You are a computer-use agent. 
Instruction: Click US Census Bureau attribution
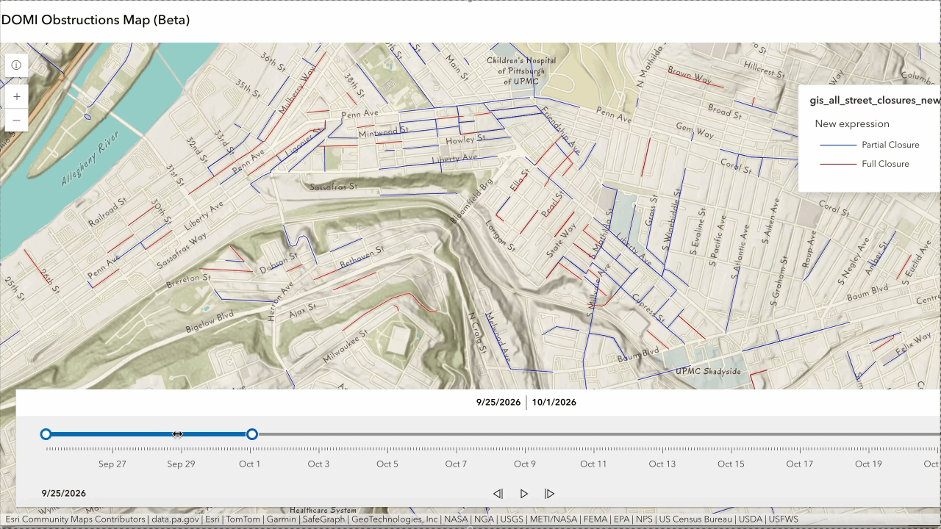point(695,519)
